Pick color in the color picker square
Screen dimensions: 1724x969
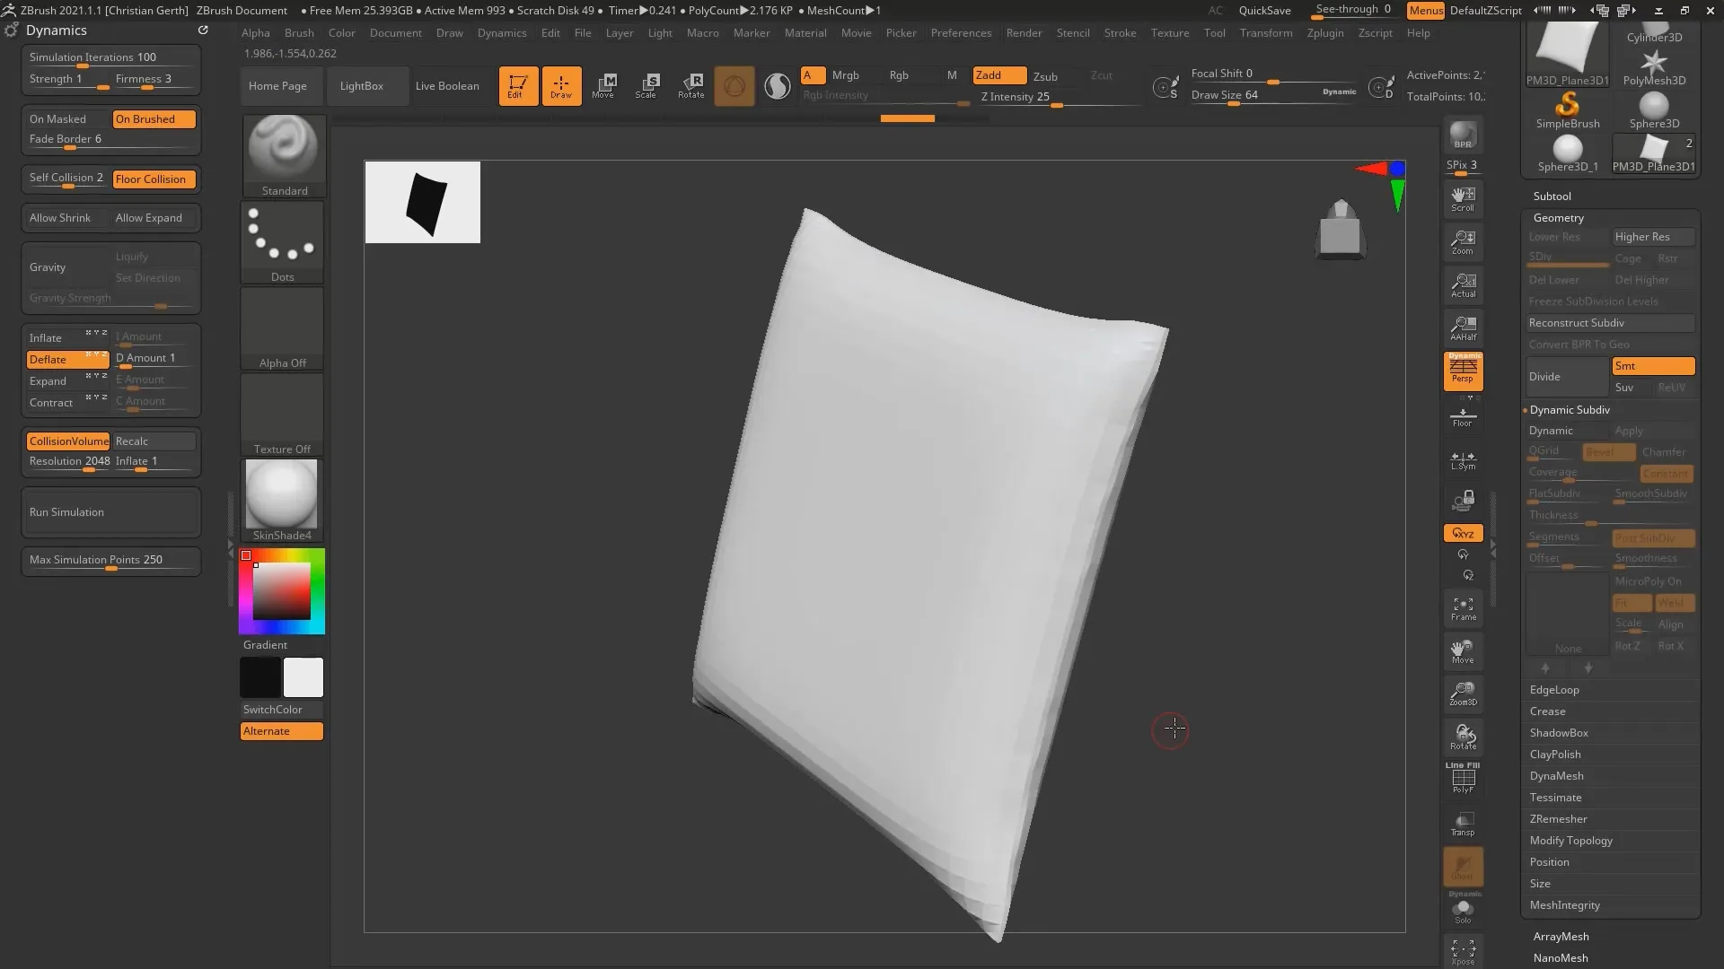click(282, 591)
